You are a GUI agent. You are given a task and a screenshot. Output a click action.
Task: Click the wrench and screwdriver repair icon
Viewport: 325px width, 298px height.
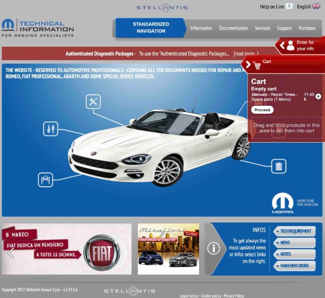coord(93,102)
